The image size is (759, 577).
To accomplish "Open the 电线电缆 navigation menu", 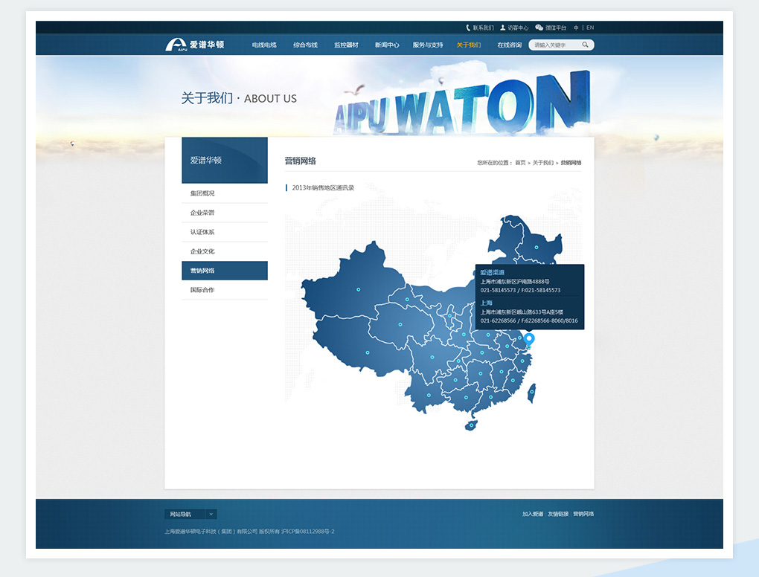I will point(264,45).
